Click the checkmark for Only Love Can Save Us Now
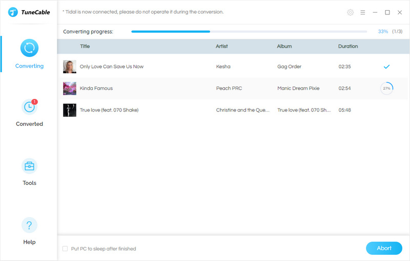 click(x=386, y=67)
